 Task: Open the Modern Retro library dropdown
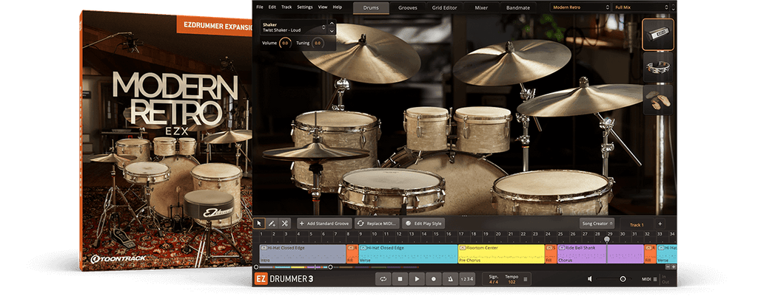[580, 7]
